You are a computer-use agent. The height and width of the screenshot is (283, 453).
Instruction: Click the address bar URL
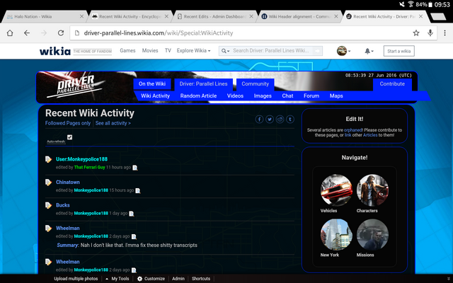click(x=159, y=33)
